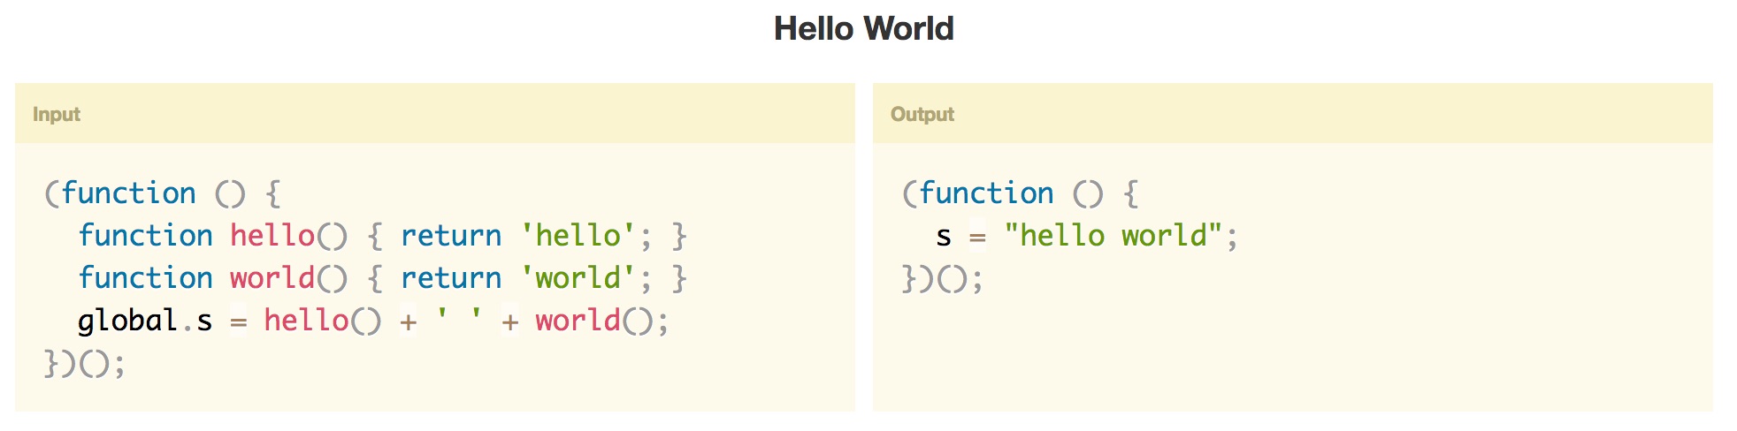1737x431 pixels.
Task: Click the Hello World heading
Action: 863,29
